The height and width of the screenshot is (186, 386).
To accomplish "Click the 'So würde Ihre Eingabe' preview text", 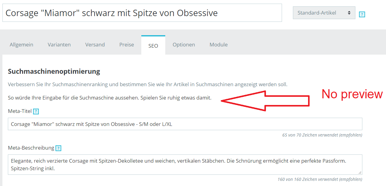I will coord(110,98).
